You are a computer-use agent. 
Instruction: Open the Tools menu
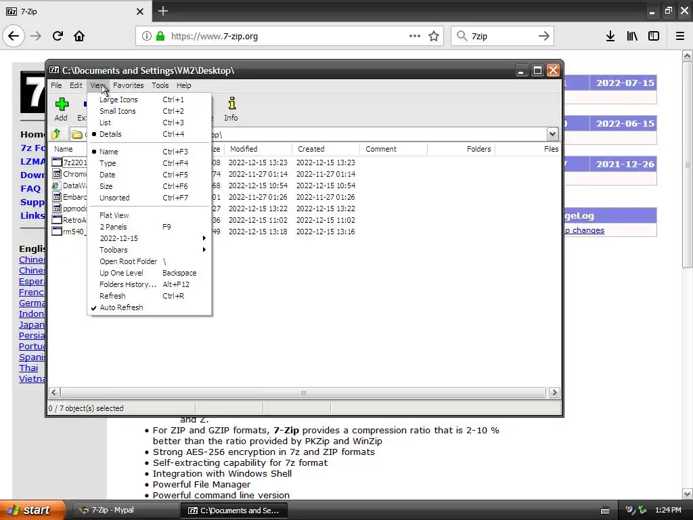[160, 85]
